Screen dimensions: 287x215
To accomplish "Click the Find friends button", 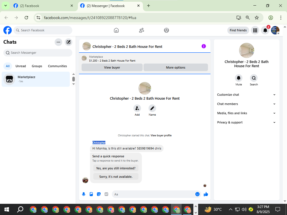I will coord(238,30).
